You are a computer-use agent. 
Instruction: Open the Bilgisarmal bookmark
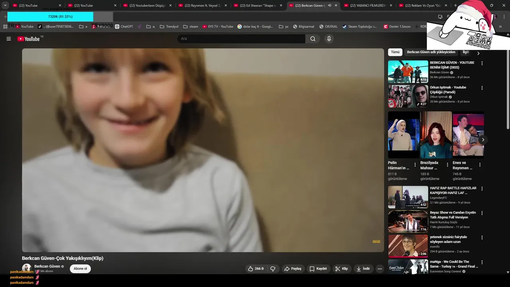tap(304, 26)
